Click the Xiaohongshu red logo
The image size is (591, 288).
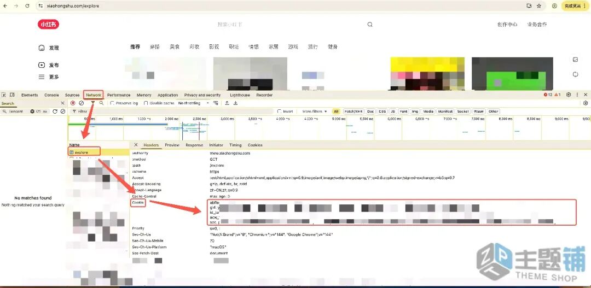48,25
